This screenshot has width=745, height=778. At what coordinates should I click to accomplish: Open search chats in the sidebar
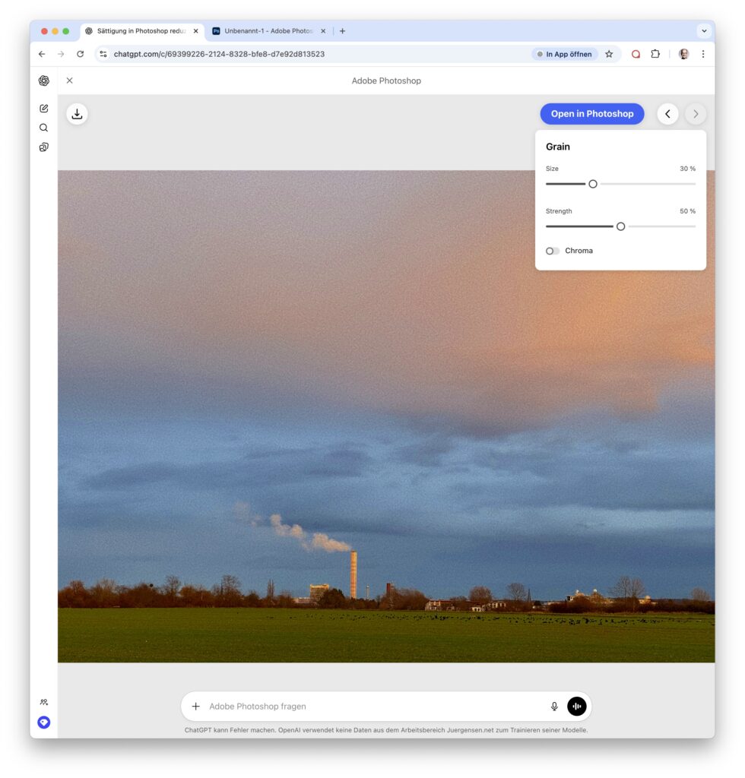(x=44, y=128)
